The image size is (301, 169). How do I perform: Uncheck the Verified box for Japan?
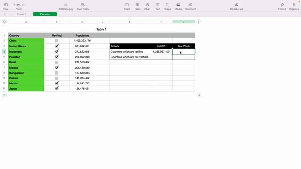[x=57, y=88]
